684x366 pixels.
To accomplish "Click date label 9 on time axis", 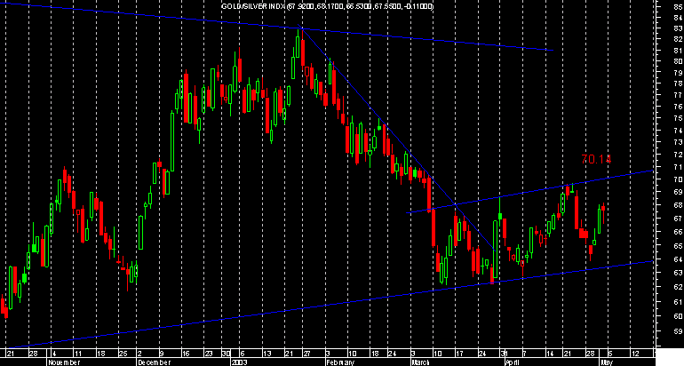I will [163, 354].
